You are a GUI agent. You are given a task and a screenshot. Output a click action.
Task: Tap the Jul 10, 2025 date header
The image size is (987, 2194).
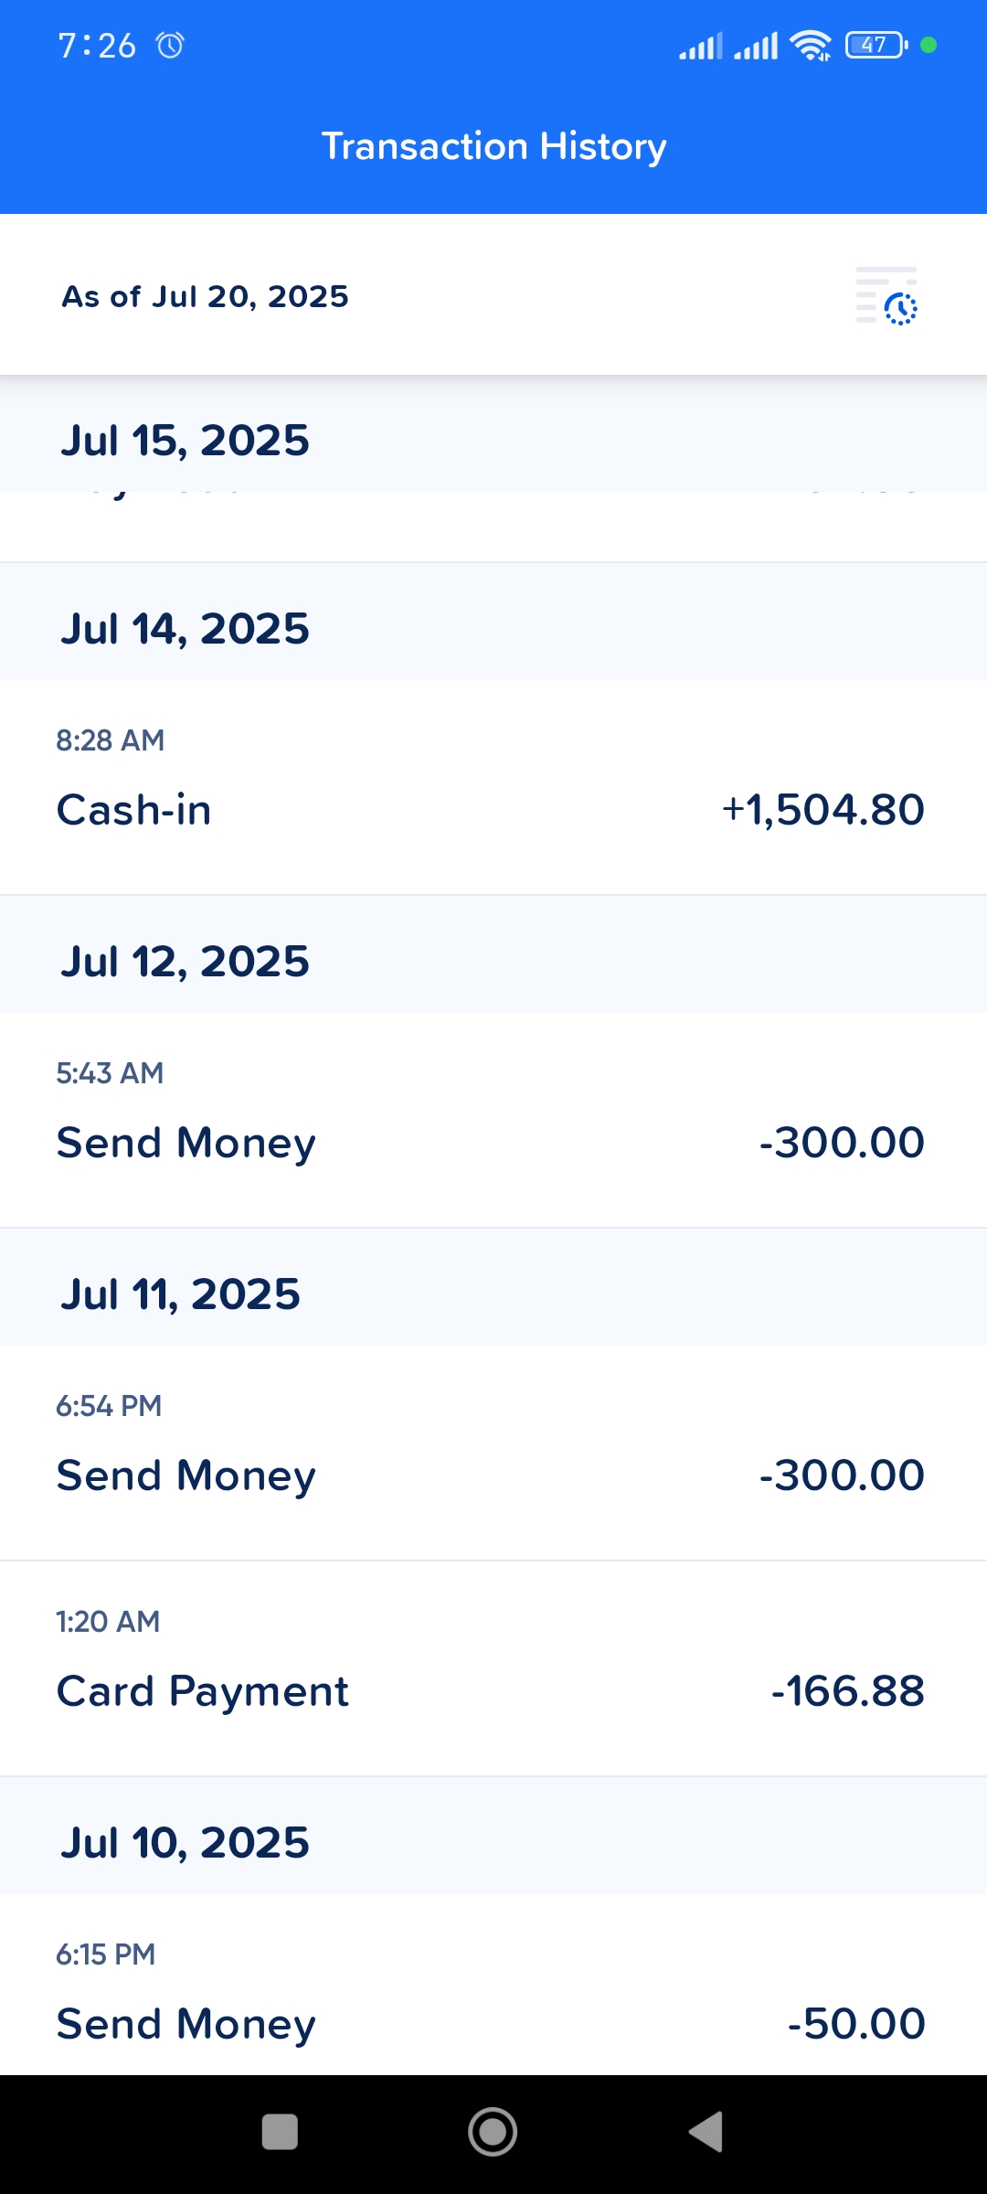[x=186, y=1843]
